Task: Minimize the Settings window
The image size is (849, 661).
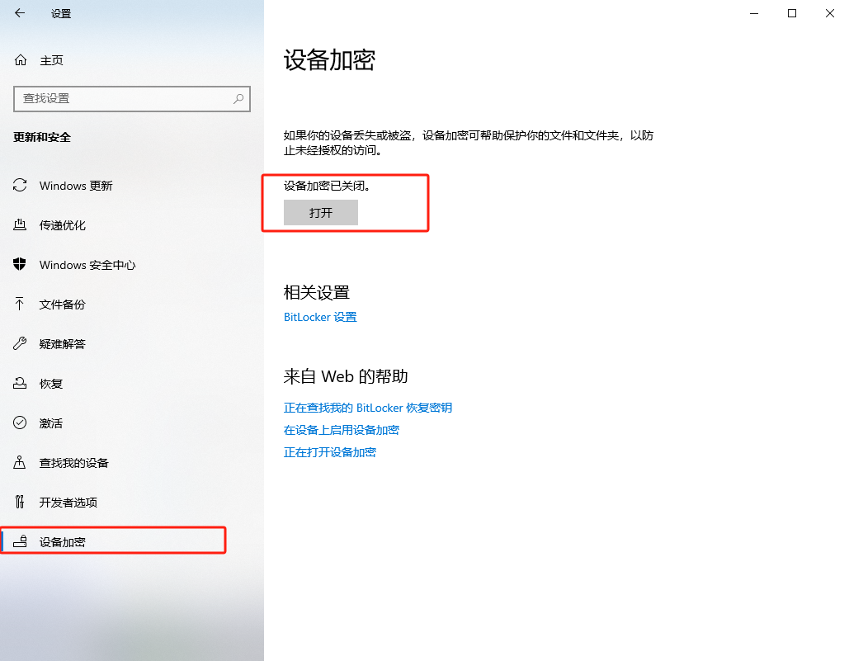Action: coord(754,13)
